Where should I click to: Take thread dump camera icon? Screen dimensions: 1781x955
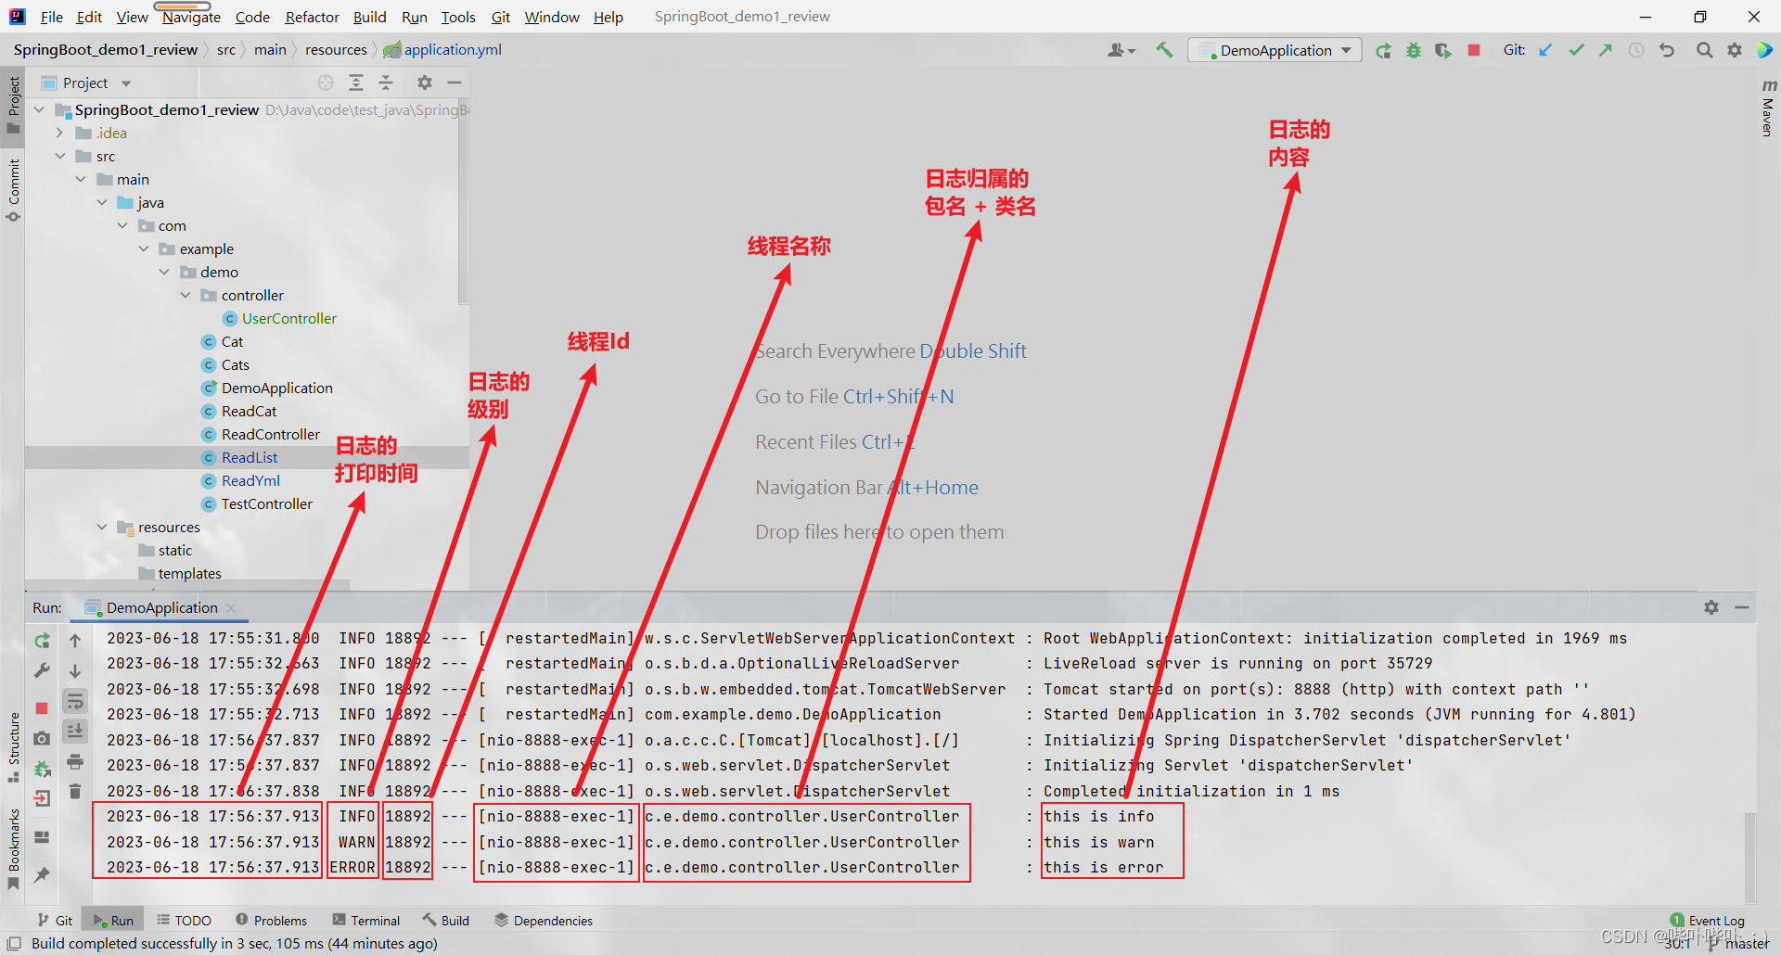(x=42, y=739)
